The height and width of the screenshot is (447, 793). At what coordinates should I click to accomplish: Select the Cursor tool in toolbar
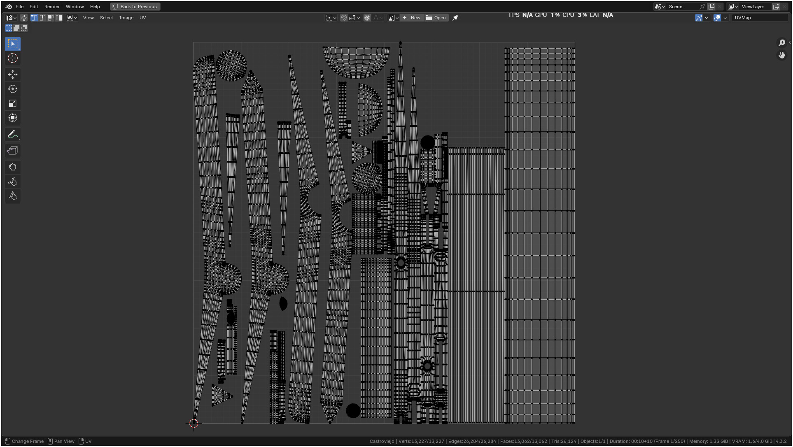[x=13, y=58]
